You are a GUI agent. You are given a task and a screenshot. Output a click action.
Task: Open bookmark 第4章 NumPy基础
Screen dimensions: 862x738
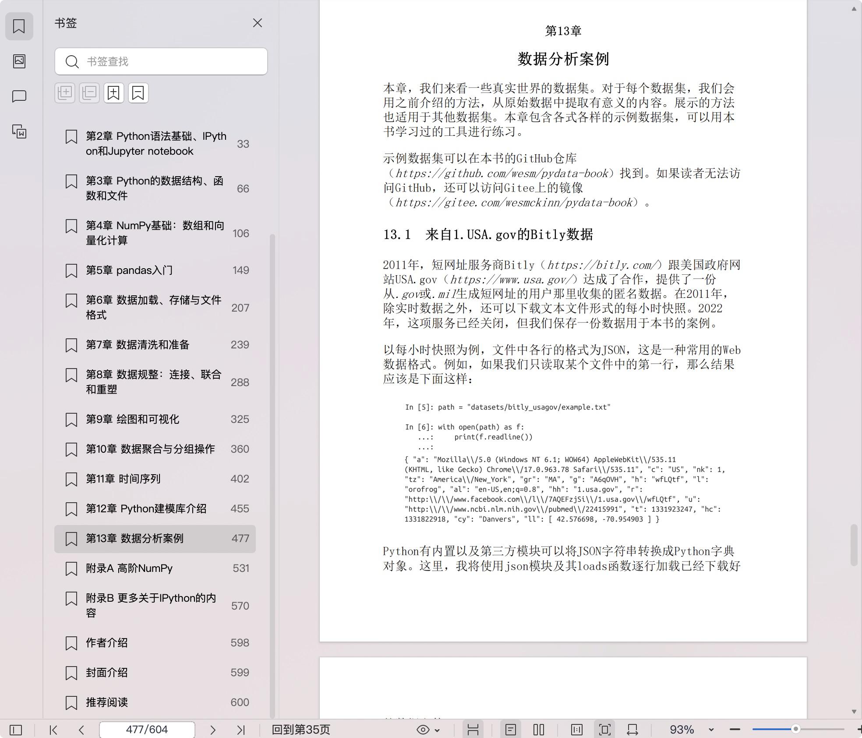click(x=155, y=233)
